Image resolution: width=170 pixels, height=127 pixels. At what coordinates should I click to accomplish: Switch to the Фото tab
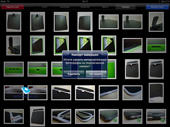coord(45,7)
